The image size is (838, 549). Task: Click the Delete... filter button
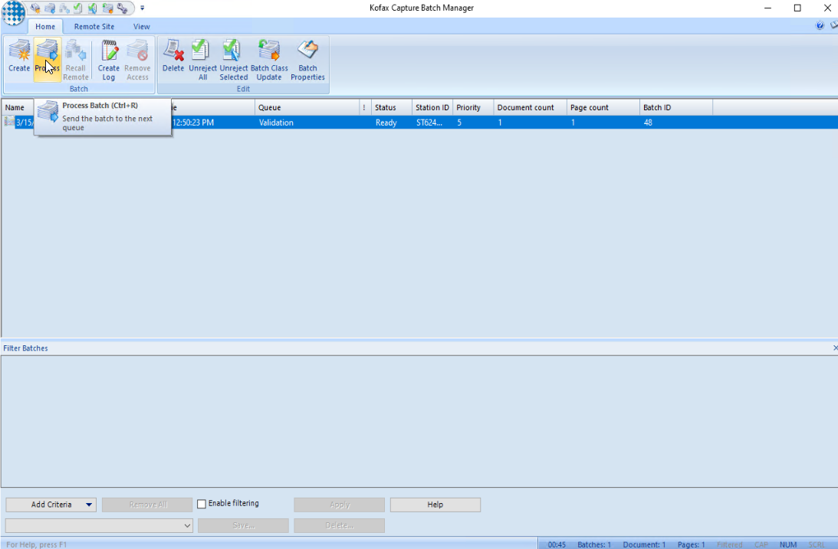(x=340, y=525)
